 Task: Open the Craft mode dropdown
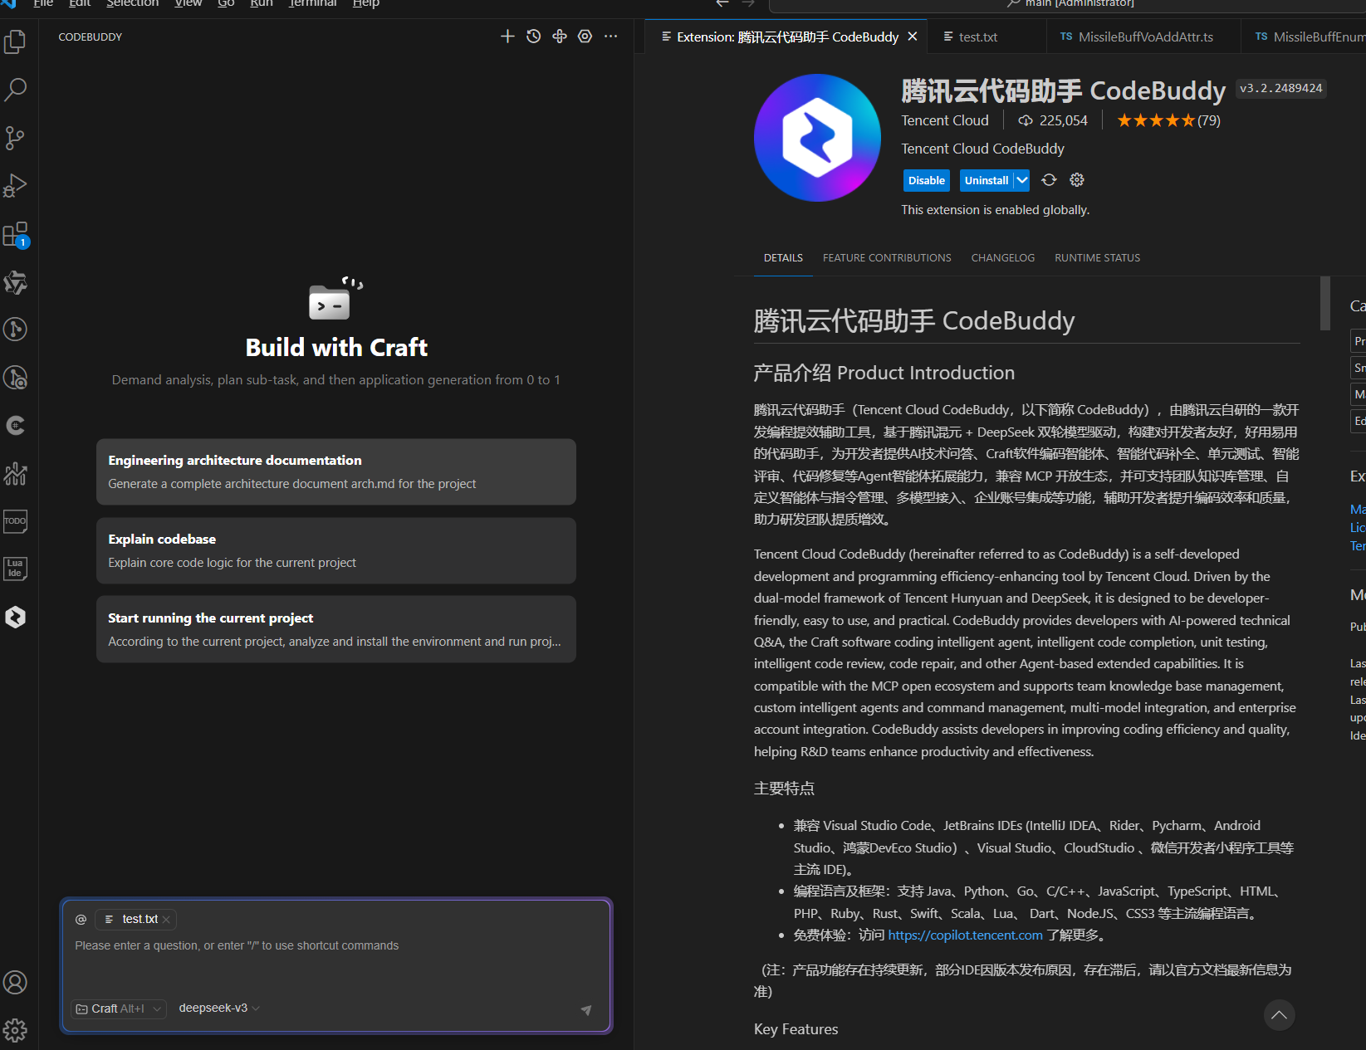(x=119, y=1008)
